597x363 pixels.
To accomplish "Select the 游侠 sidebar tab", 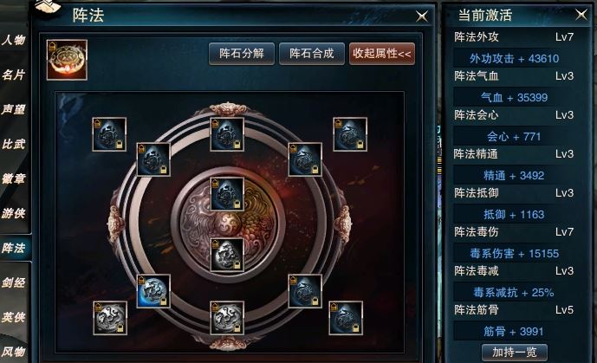I will click(x=14, y=213).
